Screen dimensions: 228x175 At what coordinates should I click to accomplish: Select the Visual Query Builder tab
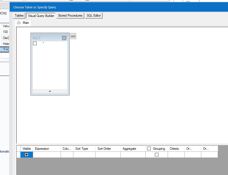pos(41,16)
